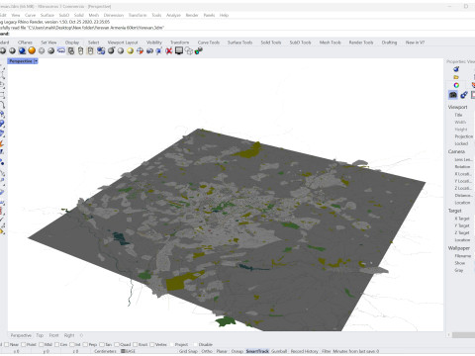Switch to the Viewport Layout toolbar tab
The image size is (475, 356).
(123, 43)
